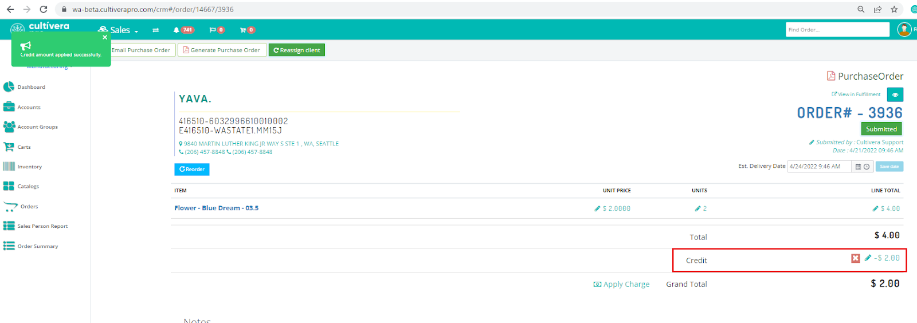The height and width of the screenshot is (323, 917).
Task: Open the Sales module dropdown
Action: click(119, 30)
